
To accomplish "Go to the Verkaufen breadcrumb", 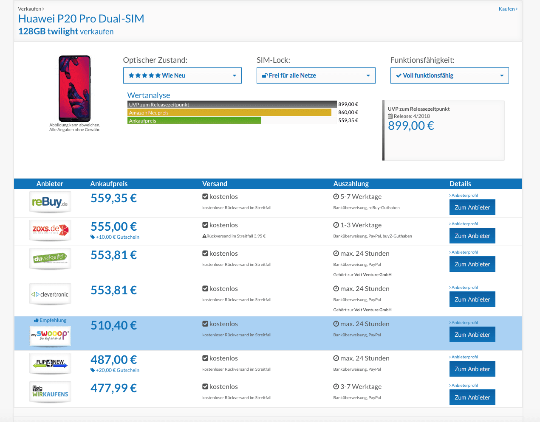I will coord(31,9).
